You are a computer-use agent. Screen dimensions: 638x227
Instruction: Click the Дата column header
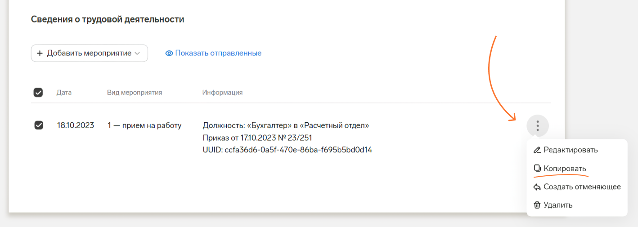[x=64, y=93]
